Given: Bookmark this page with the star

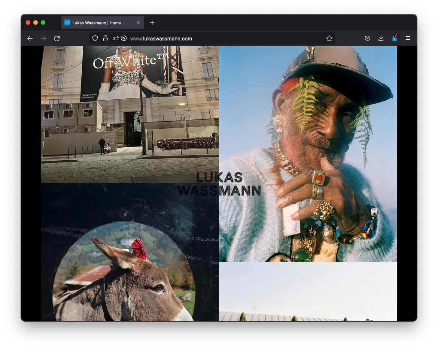Looking at the screenshot, I should tap(329, 38).
